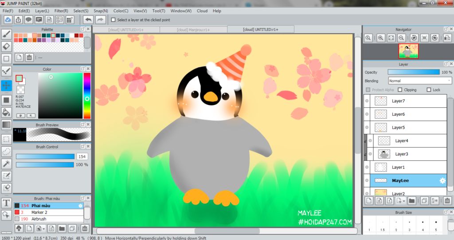The image size is (454, 240).
Task: Zoom in using Navigator magnifier plus
Action: [x=380, y=38]
